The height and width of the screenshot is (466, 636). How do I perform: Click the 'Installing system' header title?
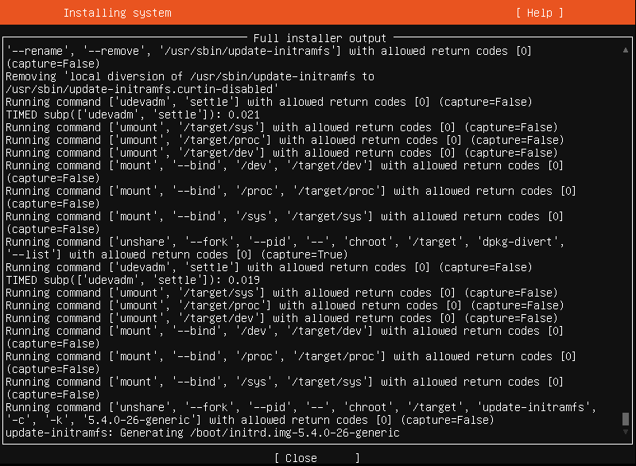117,13
